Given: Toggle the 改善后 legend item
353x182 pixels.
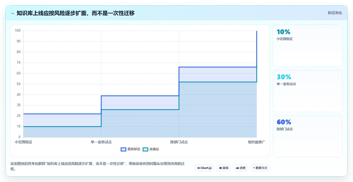Looking at the screenshot, I should click(151, 149).
